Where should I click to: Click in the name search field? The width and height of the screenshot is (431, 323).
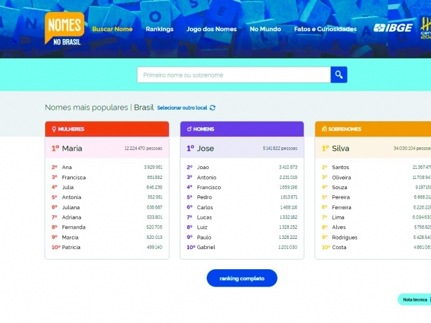[233, 75]
